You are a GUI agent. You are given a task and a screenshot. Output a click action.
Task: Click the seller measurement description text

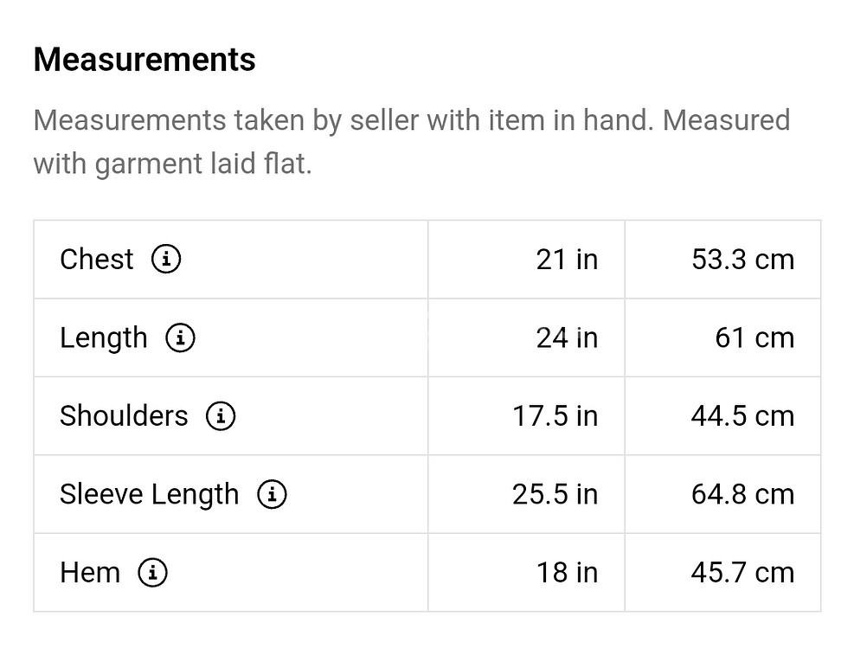pyautogui.click(x=411, y=141)
